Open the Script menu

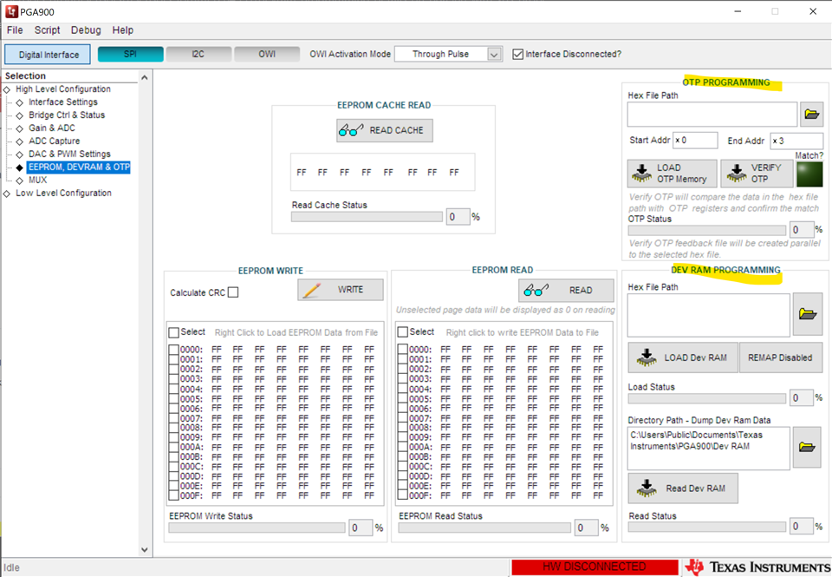tap(47, 30)
